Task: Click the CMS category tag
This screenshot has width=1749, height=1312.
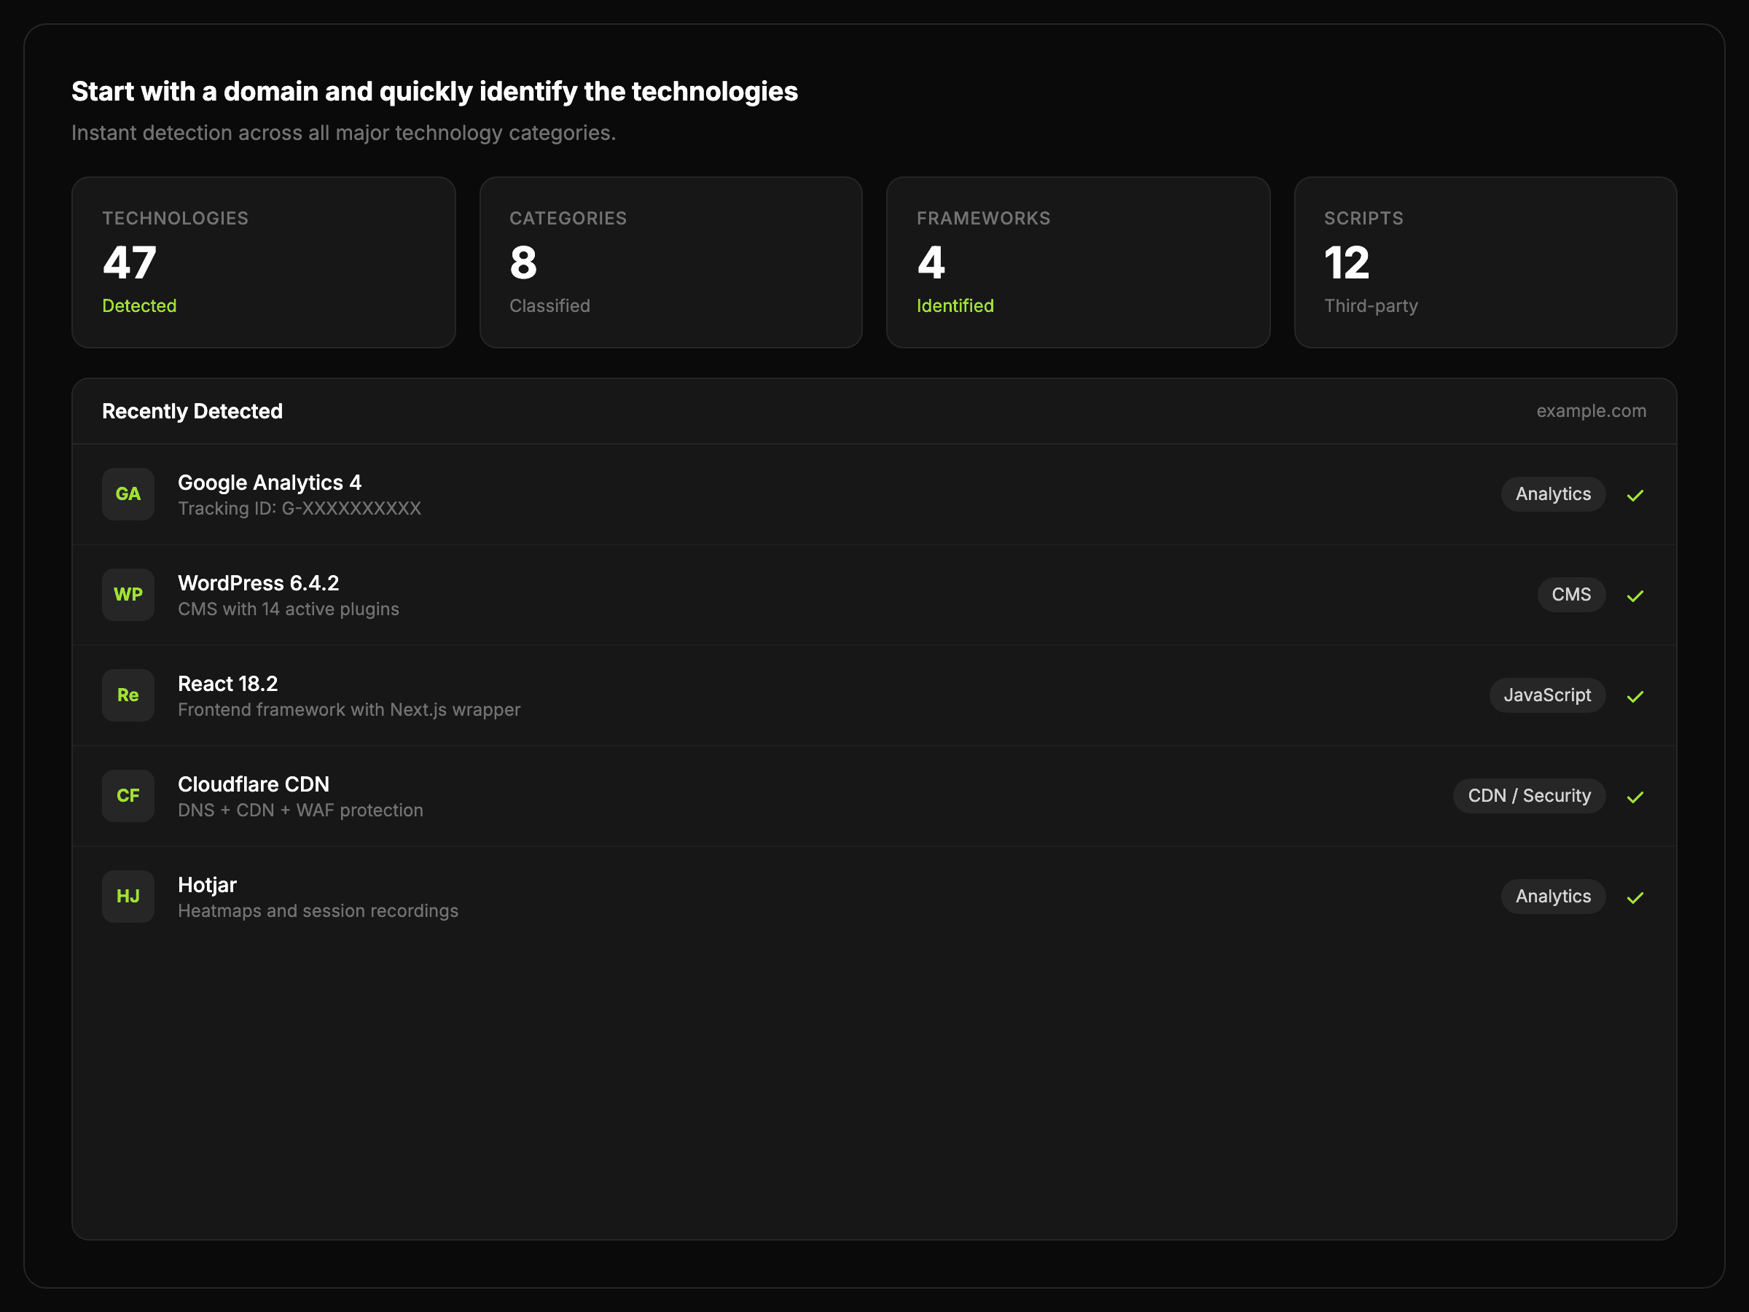Action: [x=1570, y=595]
